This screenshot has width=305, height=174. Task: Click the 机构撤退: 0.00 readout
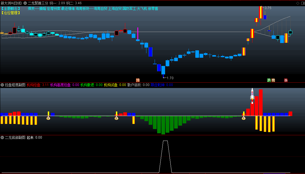(x=91, y=85)
